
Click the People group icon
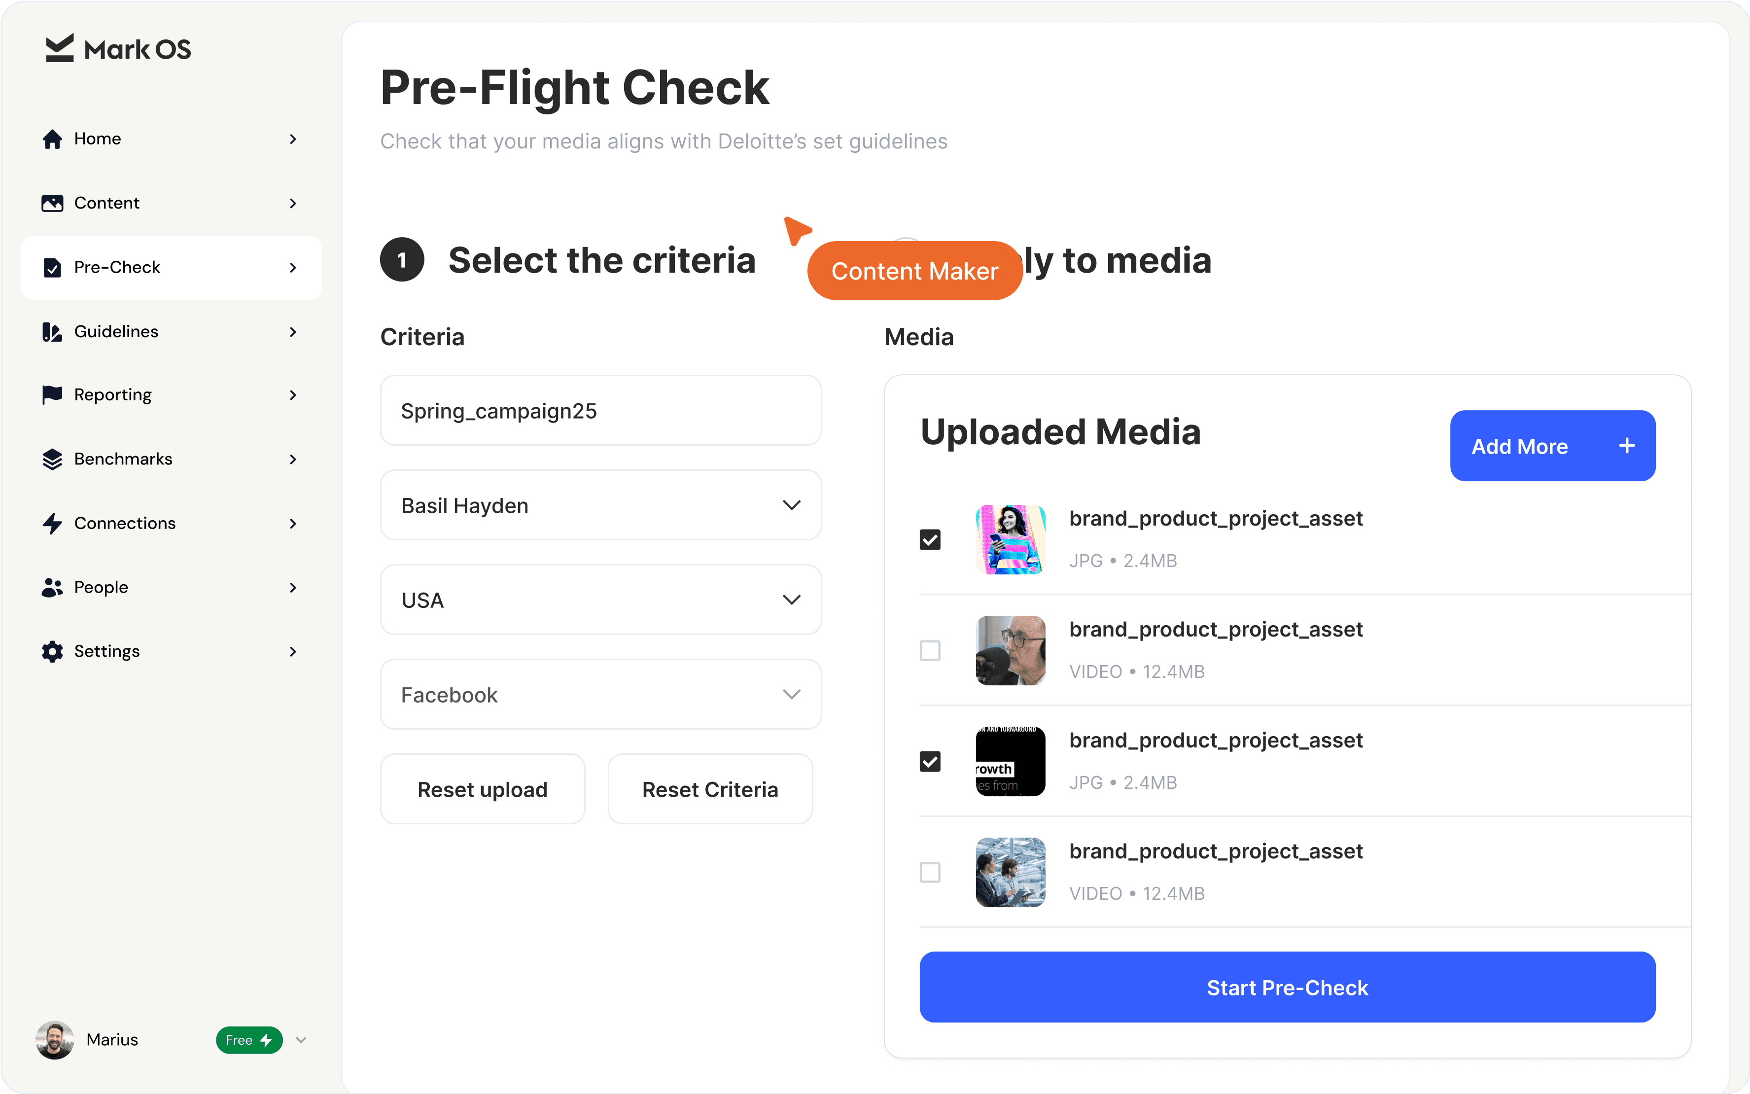[x=52, y=588]
